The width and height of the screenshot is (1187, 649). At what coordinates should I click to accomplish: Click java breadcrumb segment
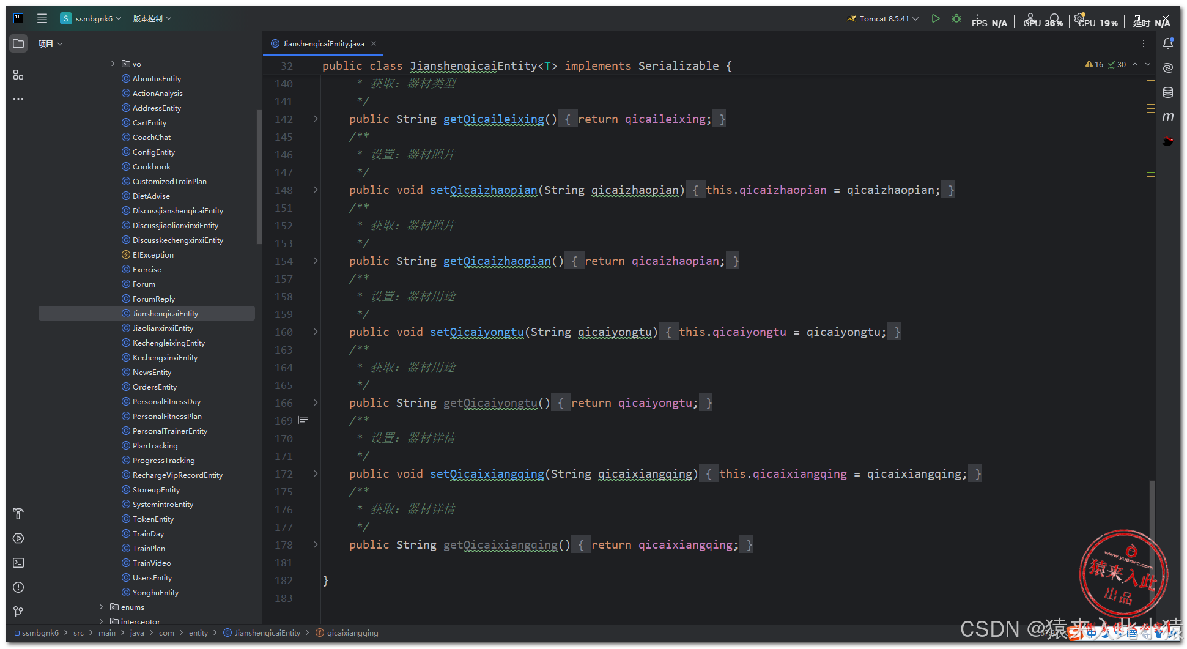137,632
